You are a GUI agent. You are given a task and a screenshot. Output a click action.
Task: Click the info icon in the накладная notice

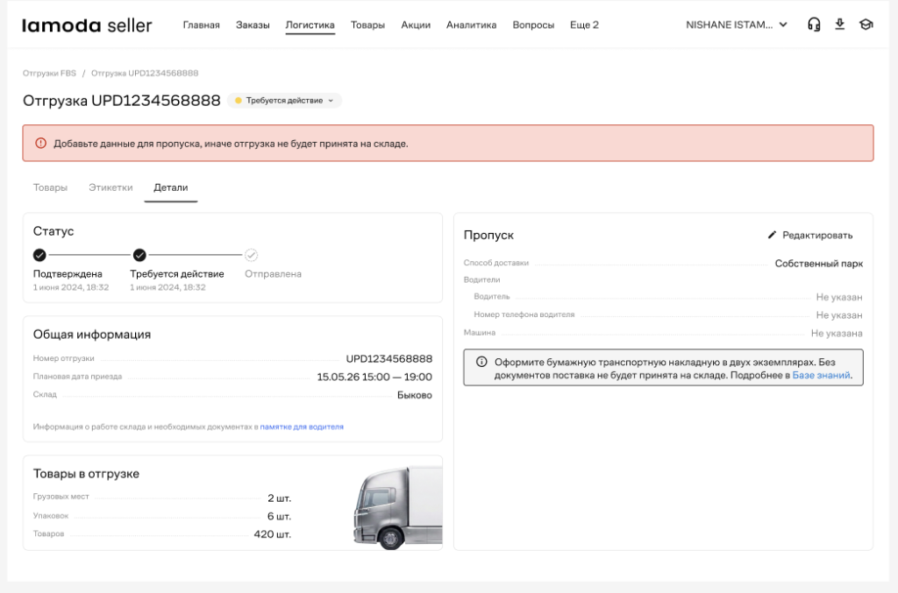[481, 362]
